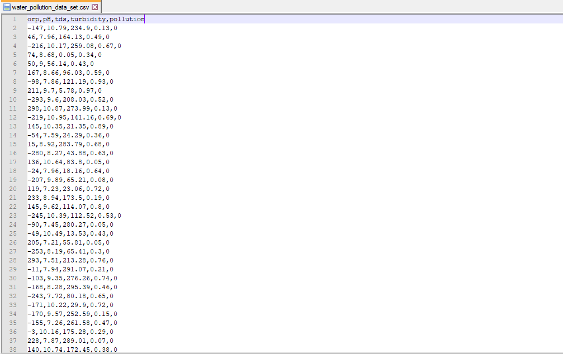Click line number 20 in the margin
The height and width of the screenshot is (354, 563).
13,189
